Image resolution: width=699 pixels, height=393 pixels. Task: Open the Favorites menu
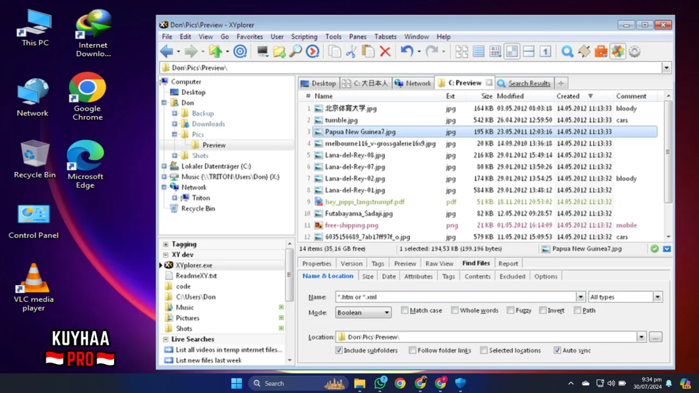point(250,37)
